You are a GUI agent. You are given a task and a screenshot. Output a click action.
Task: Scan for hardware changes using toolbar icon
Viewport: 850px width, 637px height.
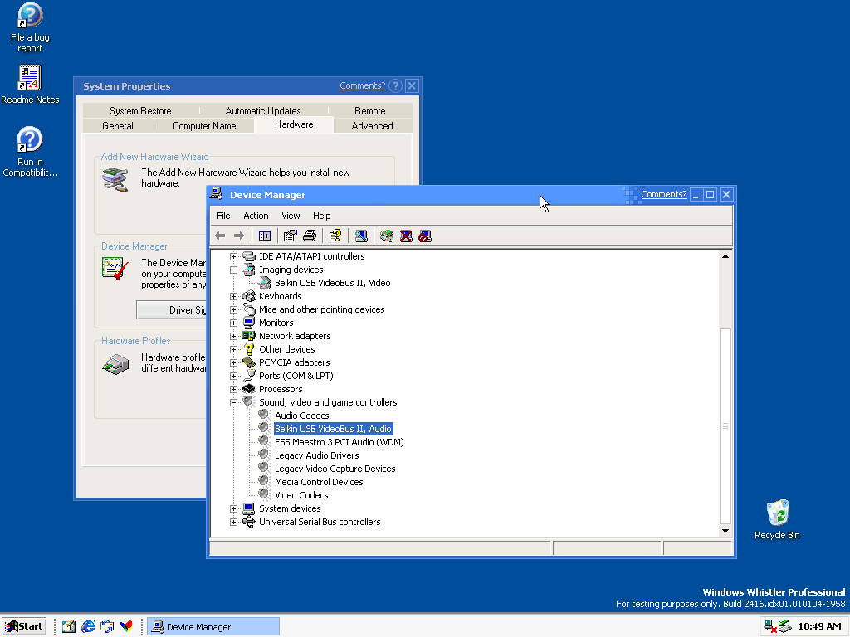pyautogui.click(x=360, y=236)
